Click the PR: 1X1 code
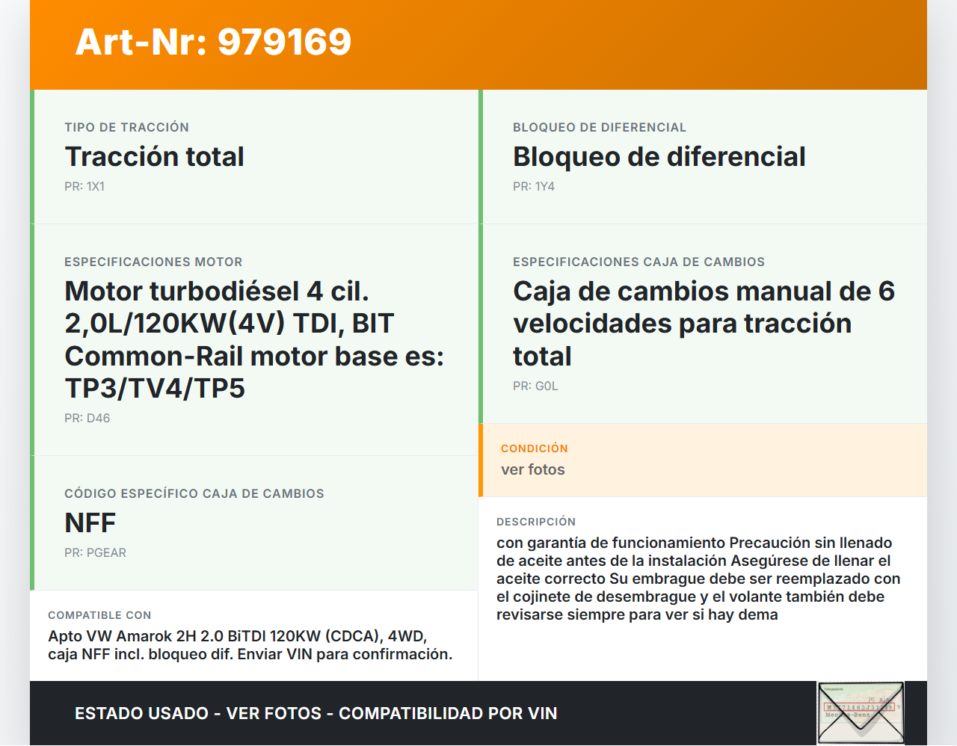The height and width of the screenshot is (746, 957). point(84,187)
